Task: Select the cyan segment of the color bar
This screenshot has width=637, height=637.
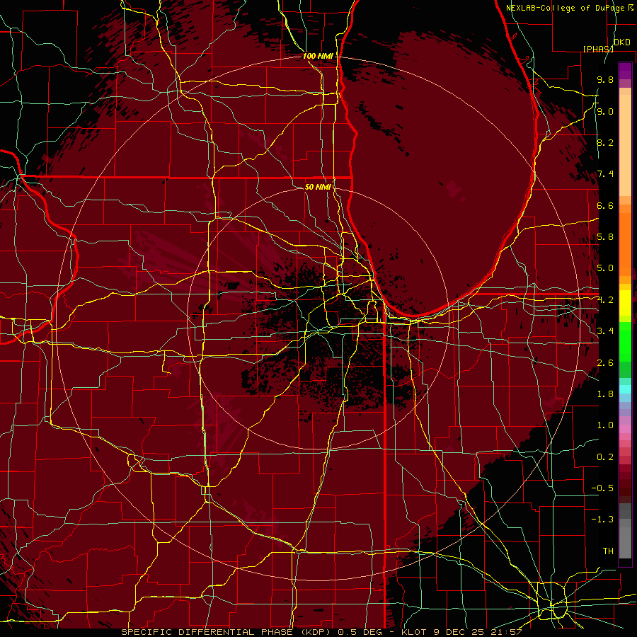Action: pyautogui.click(x=625, y=389)
